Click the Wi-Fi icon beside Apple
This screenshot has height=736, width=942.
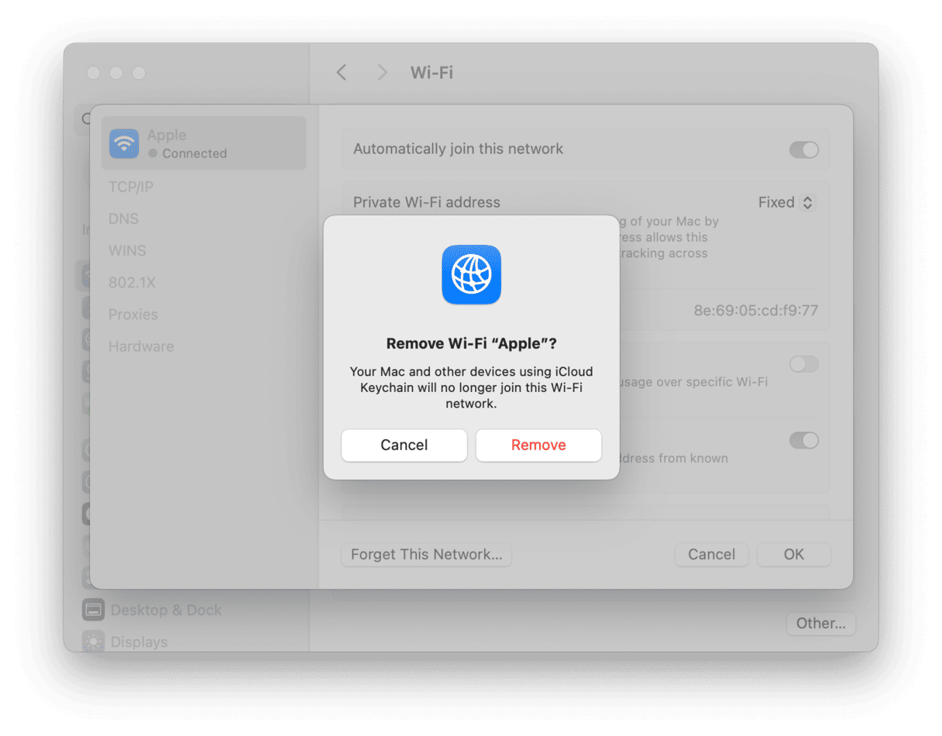coord(124,143)
